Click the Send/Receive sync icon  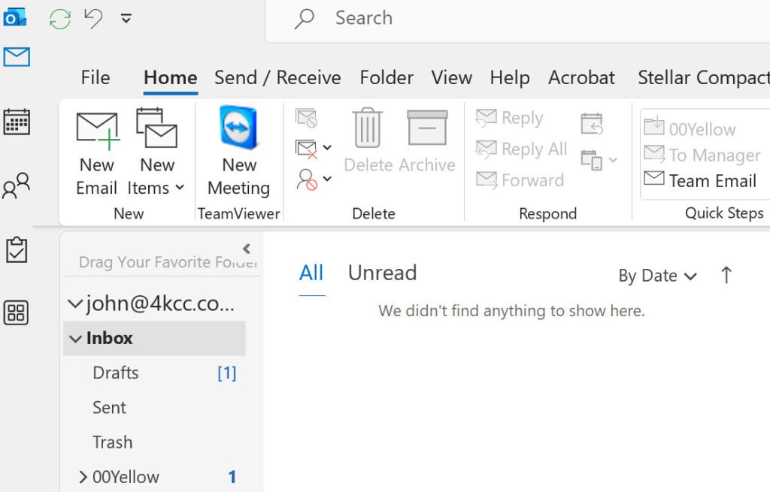[x=60, y=19]
